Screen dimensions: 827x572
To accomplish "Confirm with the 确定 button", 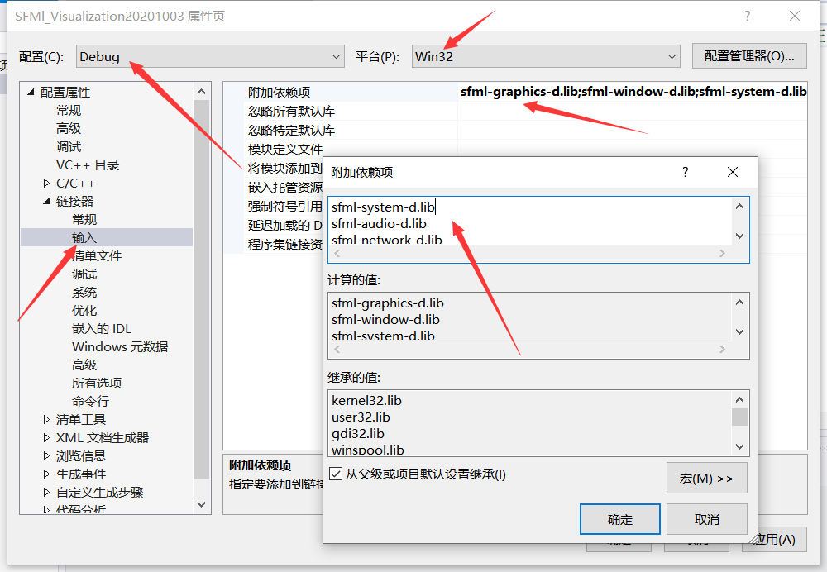I will point(619,519).
